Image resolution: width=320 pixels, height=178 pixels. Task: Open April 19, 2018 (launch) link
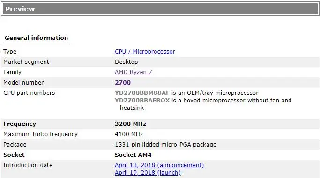point(148,173)
